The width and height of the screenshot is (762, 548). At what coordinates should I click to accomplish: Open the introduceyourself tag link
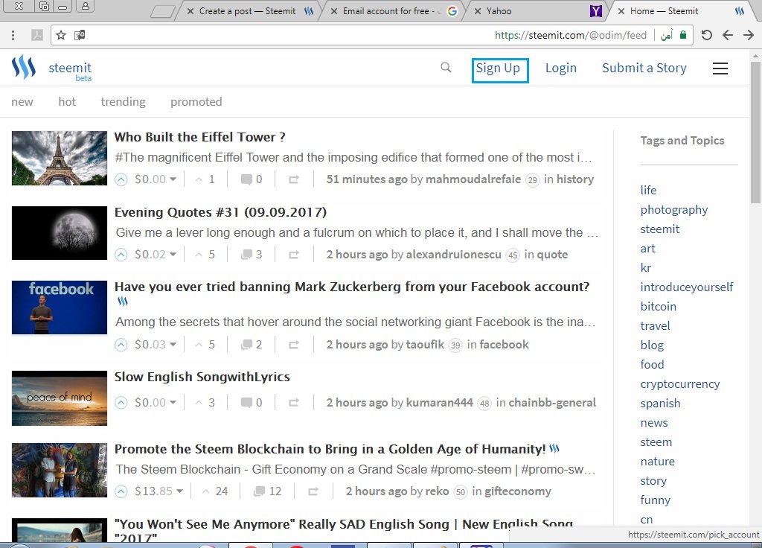click(686, 287)
